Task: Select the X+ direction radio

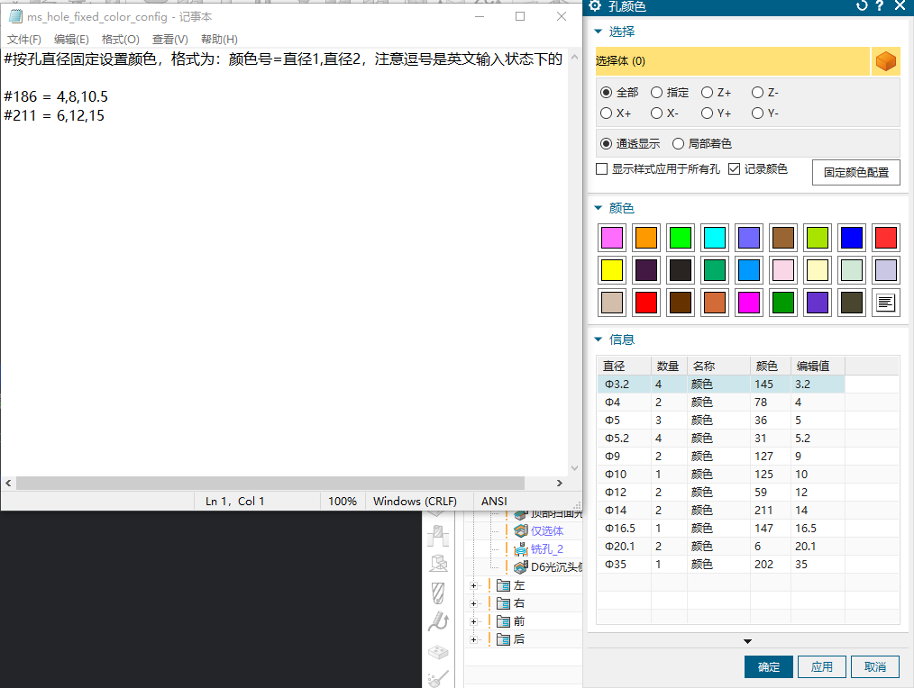Action: click(x=607, y=113)
